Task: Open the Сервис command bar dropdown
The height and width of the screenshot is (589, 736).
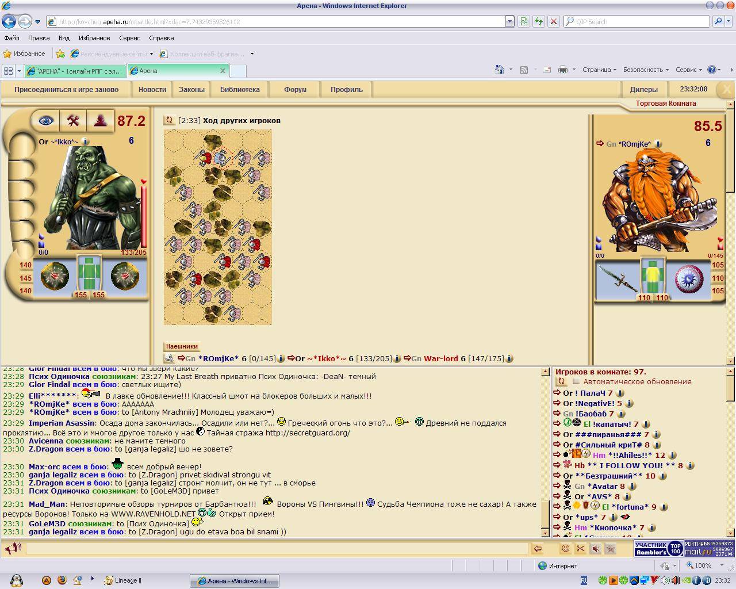Action: pyautogui.click(x=689, y=70)
